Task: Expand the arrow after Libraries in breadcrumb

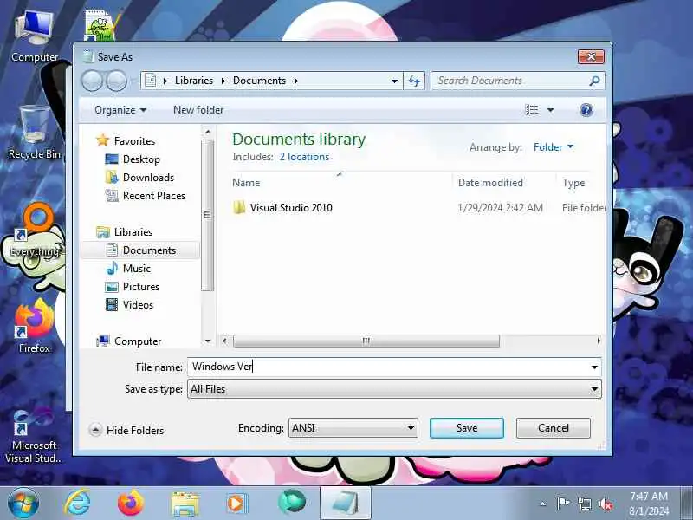Action: click(223, 81)
